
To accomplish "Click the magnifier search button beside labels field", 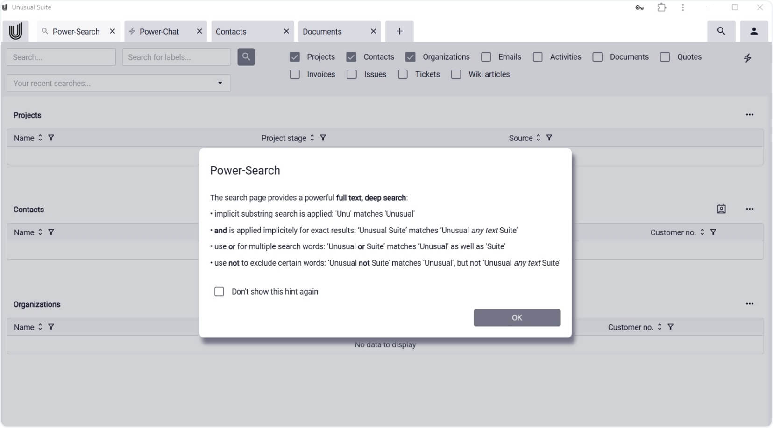I will 246,57.
